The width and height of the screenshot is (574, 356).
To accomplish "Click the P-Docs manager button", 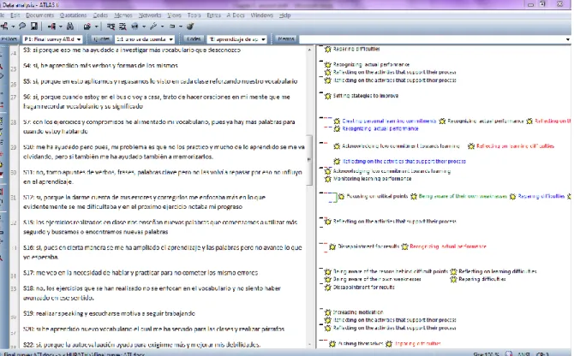I will 9,39.
